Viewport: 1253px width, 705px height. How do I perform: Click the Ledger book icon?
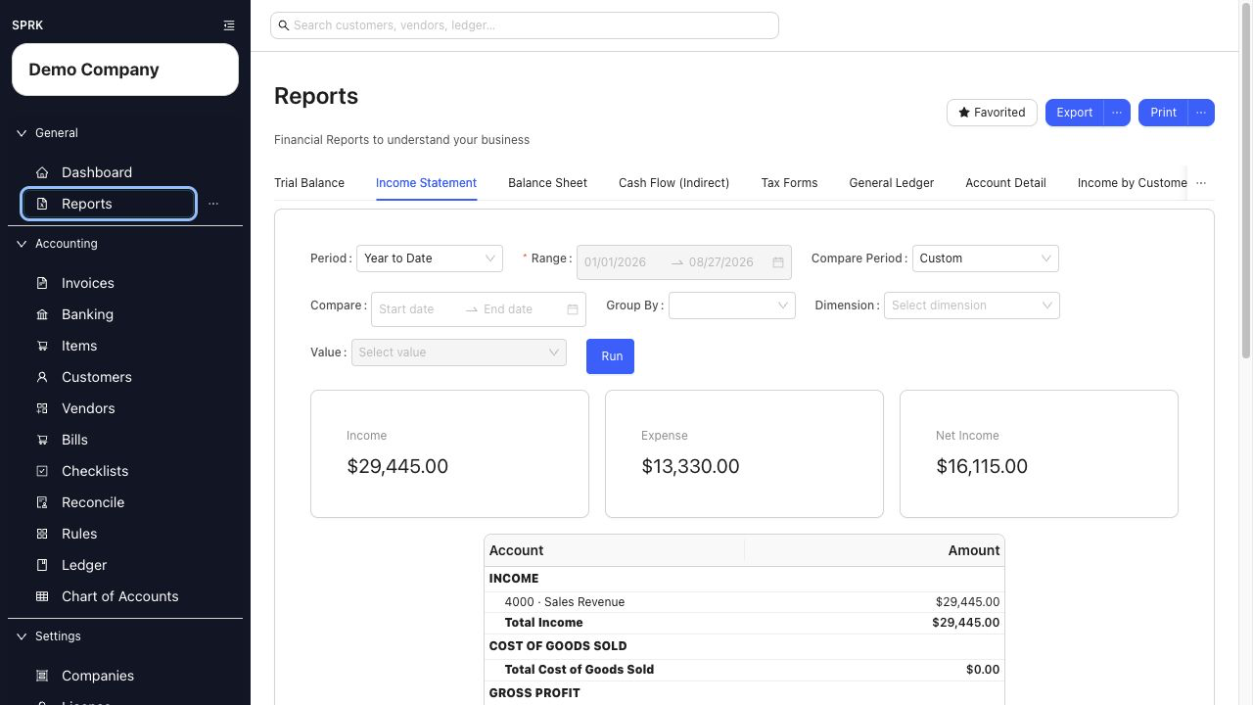(x=42, y=565)
